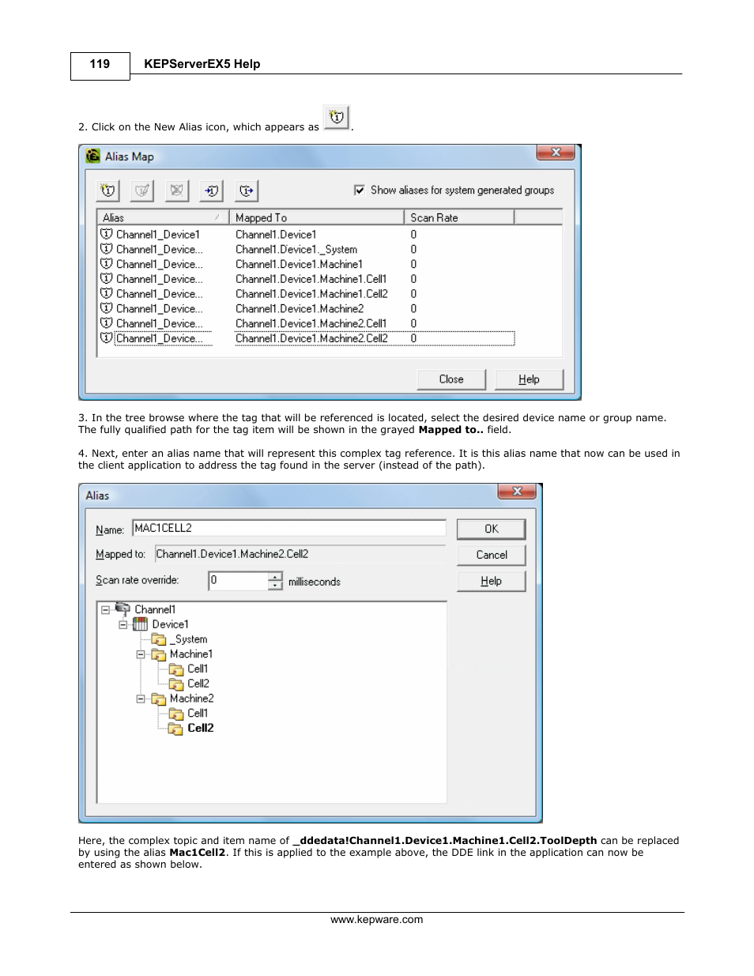Screen dimensions: 754x976
Task: Select the Cell1 label under Machine1
Action: point(198,669)
